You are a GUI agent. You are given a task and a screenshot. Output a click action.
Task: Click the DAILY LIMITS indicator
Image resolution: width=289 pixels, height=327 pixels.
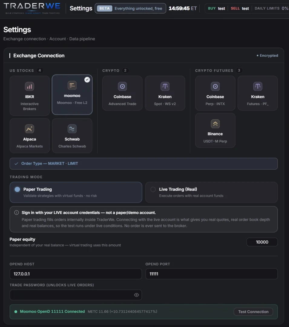coord(271,8)
